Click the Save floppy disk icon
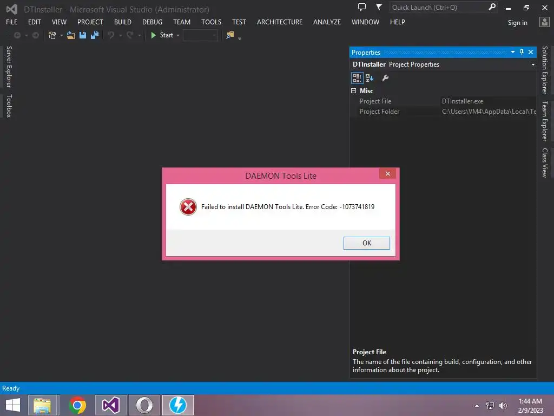Viewport: 554px width, 416px height. [x=83, y=35]
